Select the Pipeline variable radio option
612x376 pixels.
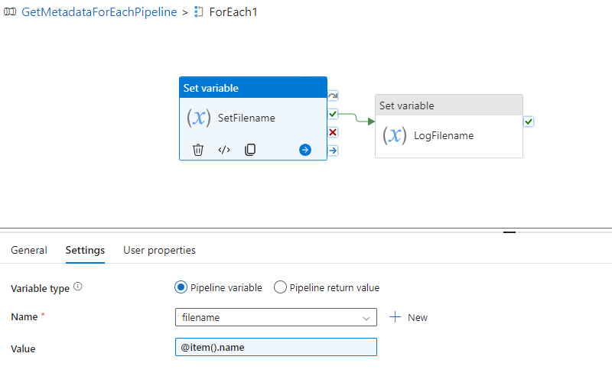point(181,287)
